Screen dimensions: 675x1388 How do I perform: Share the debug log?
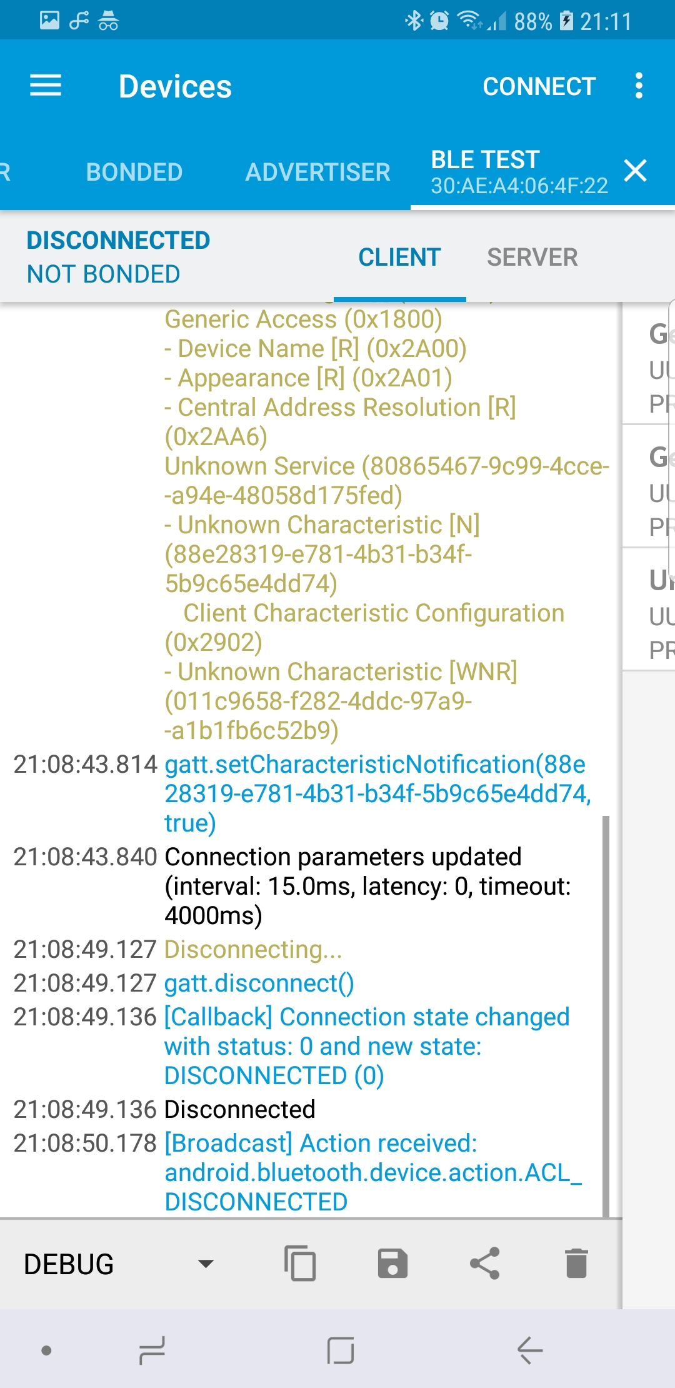(485, 1263)
